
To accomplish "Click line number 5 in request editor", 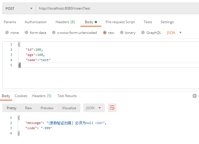I will point(11,65).
